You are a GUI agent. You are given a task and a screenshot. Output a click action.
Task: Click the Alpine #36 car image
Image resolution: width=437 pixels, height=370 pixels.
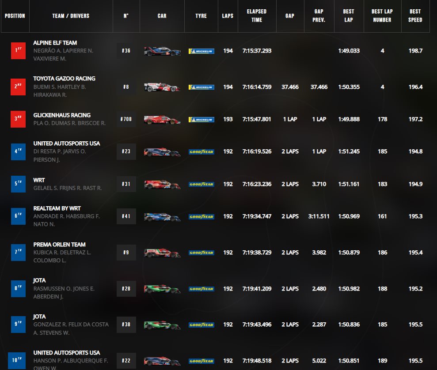(162, 51)
